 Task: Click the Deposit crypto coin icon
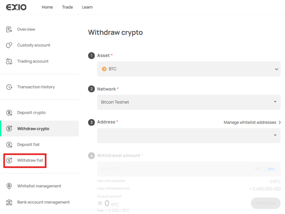(x=9, y=113)
